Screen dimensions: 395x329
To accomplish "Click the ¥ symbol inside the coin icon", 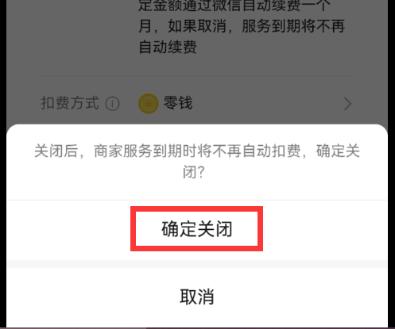I will pos(149,104).
